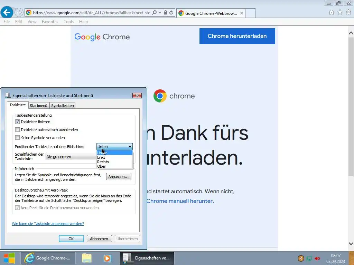Click the page scrollbar up arrow

point(351,33)
